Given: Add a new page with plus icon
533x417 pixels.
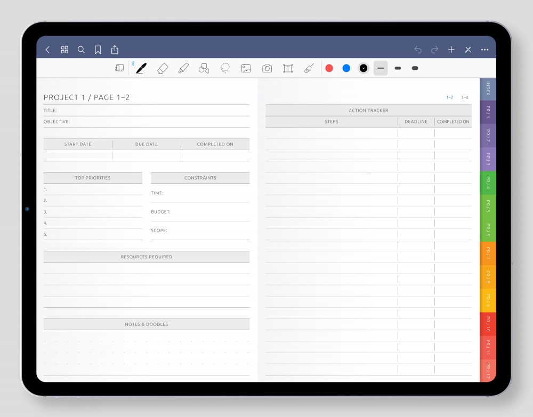Looking at the screenshot, I should 451,50.
